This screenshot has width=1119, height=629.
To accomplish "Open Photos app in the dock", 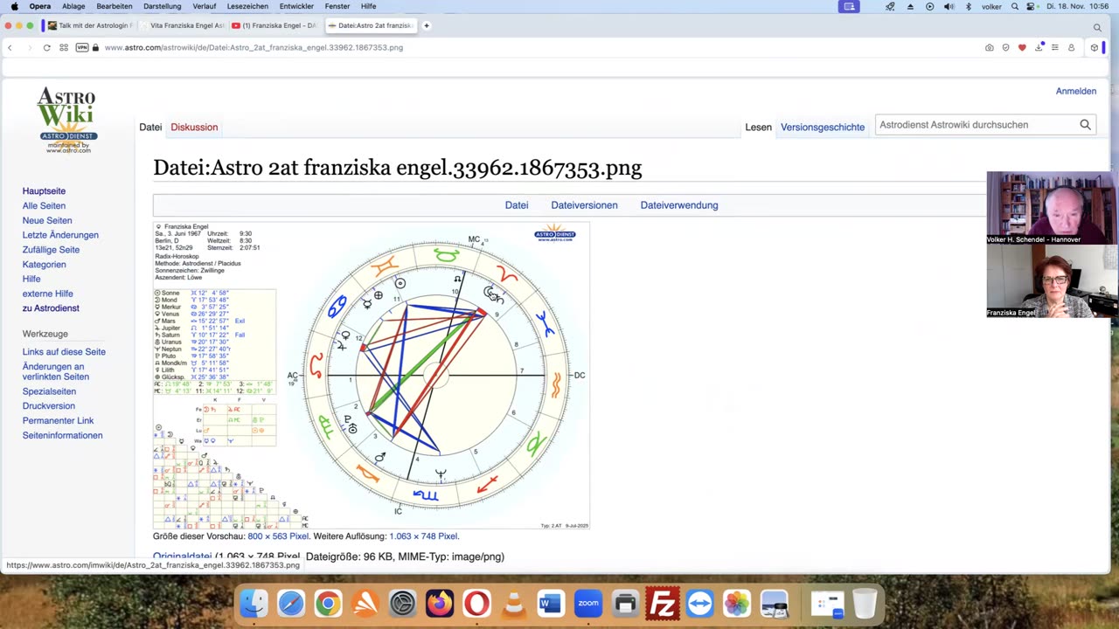I will (737, 604).
